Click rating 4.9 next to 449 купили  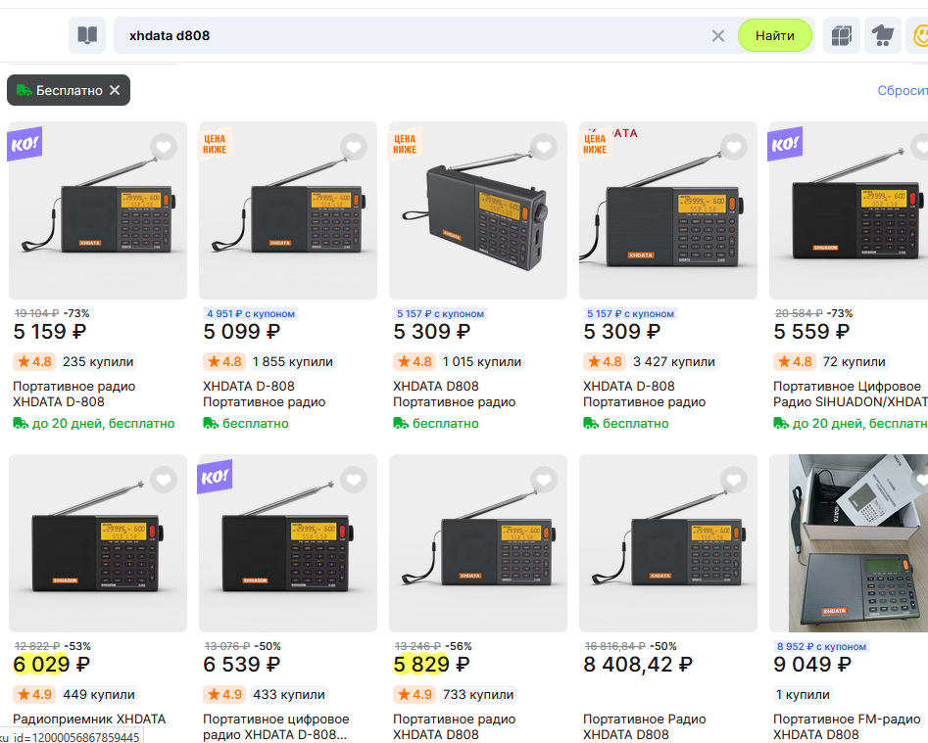(x=34, y=694)
